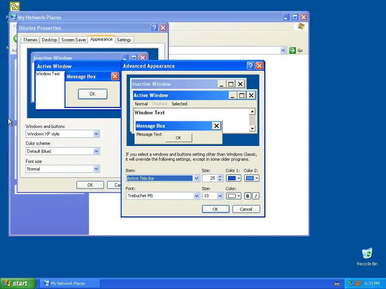Click the preview scrollbar down arrow
The image size is (386, 289).
pyautogui.click(x=252, y=128)
